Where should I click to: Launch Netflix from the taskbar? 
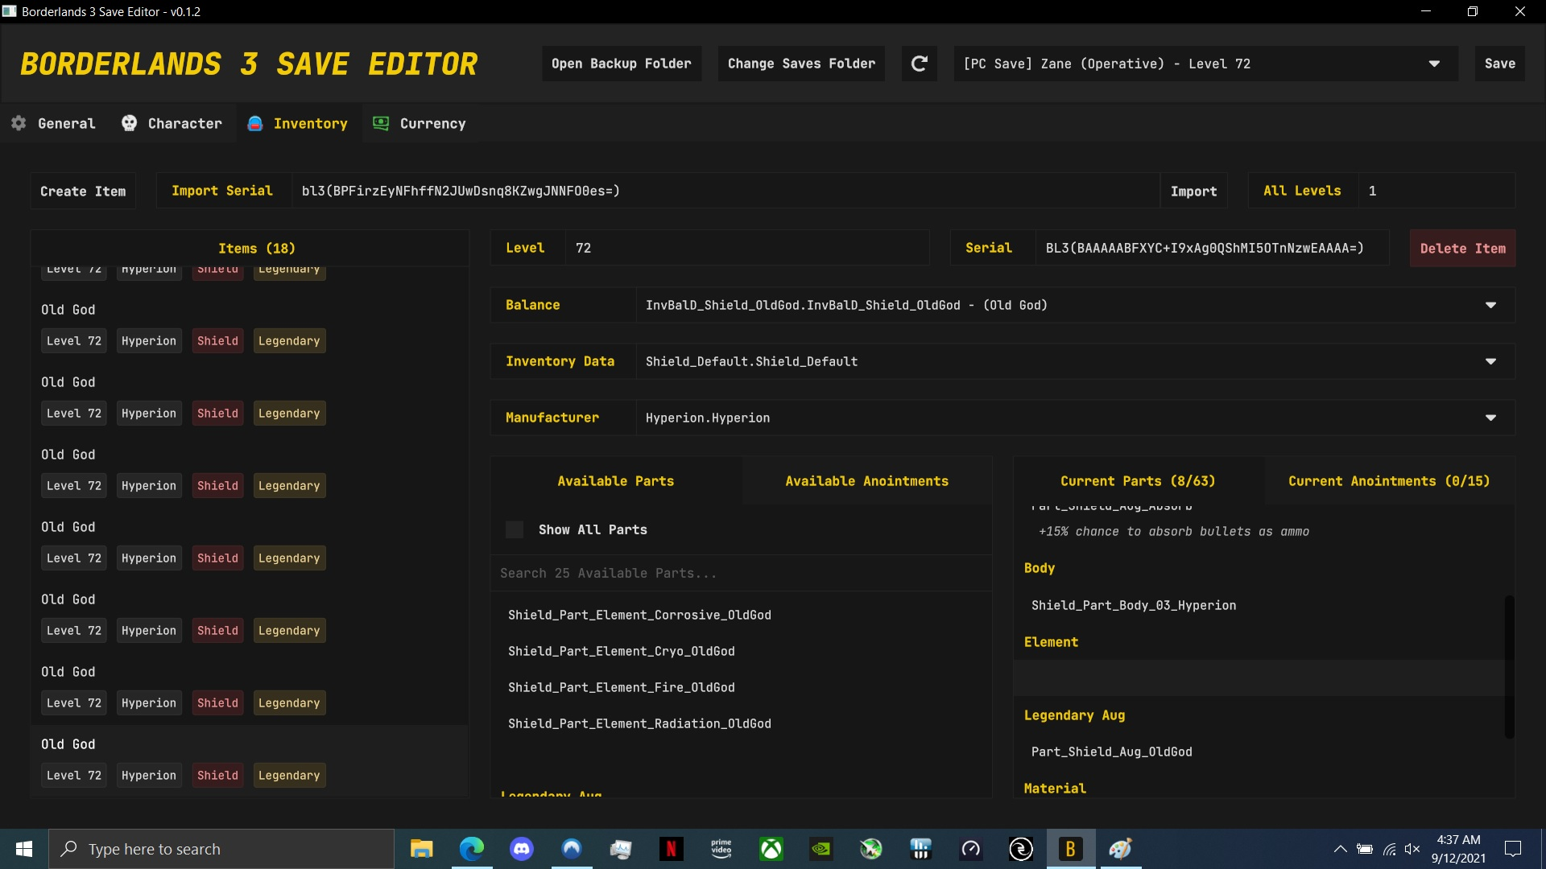[671, 849]
